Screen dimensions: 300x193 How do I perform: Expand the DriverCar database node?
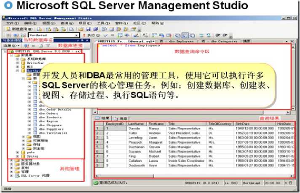17,63
